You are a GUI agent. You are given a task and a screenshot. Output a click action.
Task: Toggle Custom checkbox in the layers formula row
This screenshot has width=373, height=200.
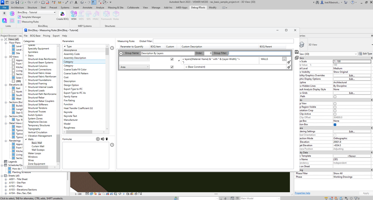172,59
